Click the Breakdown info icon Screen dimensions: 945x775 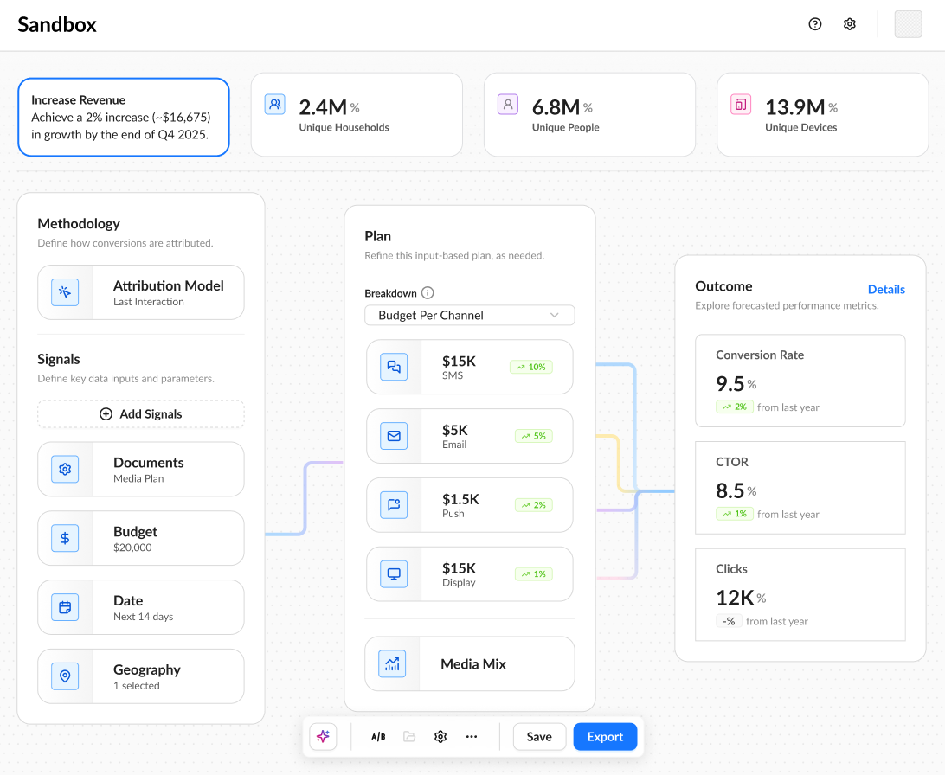[427, 293]
